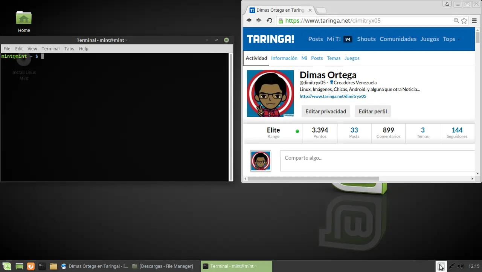Click the back navigation arrow
482x272 pixels.
tap(249, 21)
